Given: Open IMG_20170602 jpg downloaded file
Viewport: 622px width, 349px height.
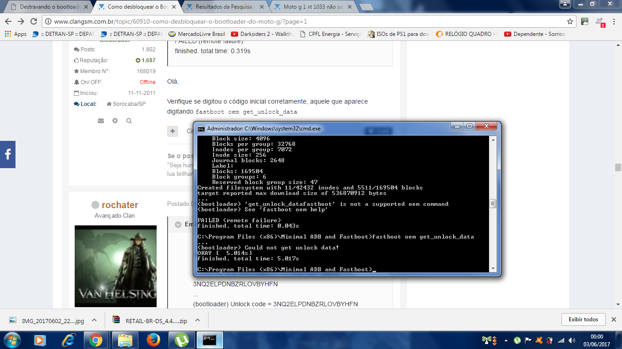Looking at the screenshot, I should click(x=47, y=320).
